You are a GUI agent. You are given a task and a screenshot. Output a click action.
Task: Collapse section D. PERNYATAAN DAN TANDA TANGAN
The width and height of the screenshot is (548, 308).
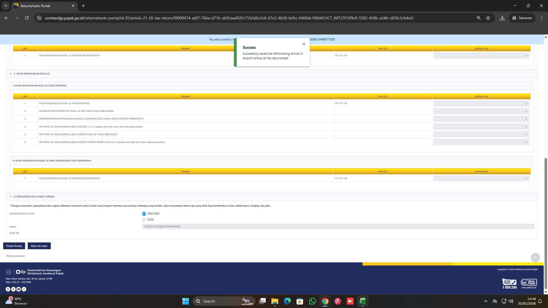(x=11, y=196)
